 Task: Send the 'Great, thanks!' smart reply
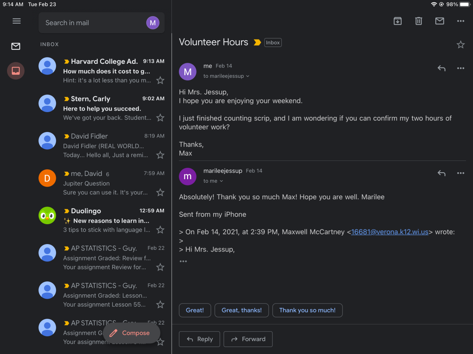click(241, 310)
